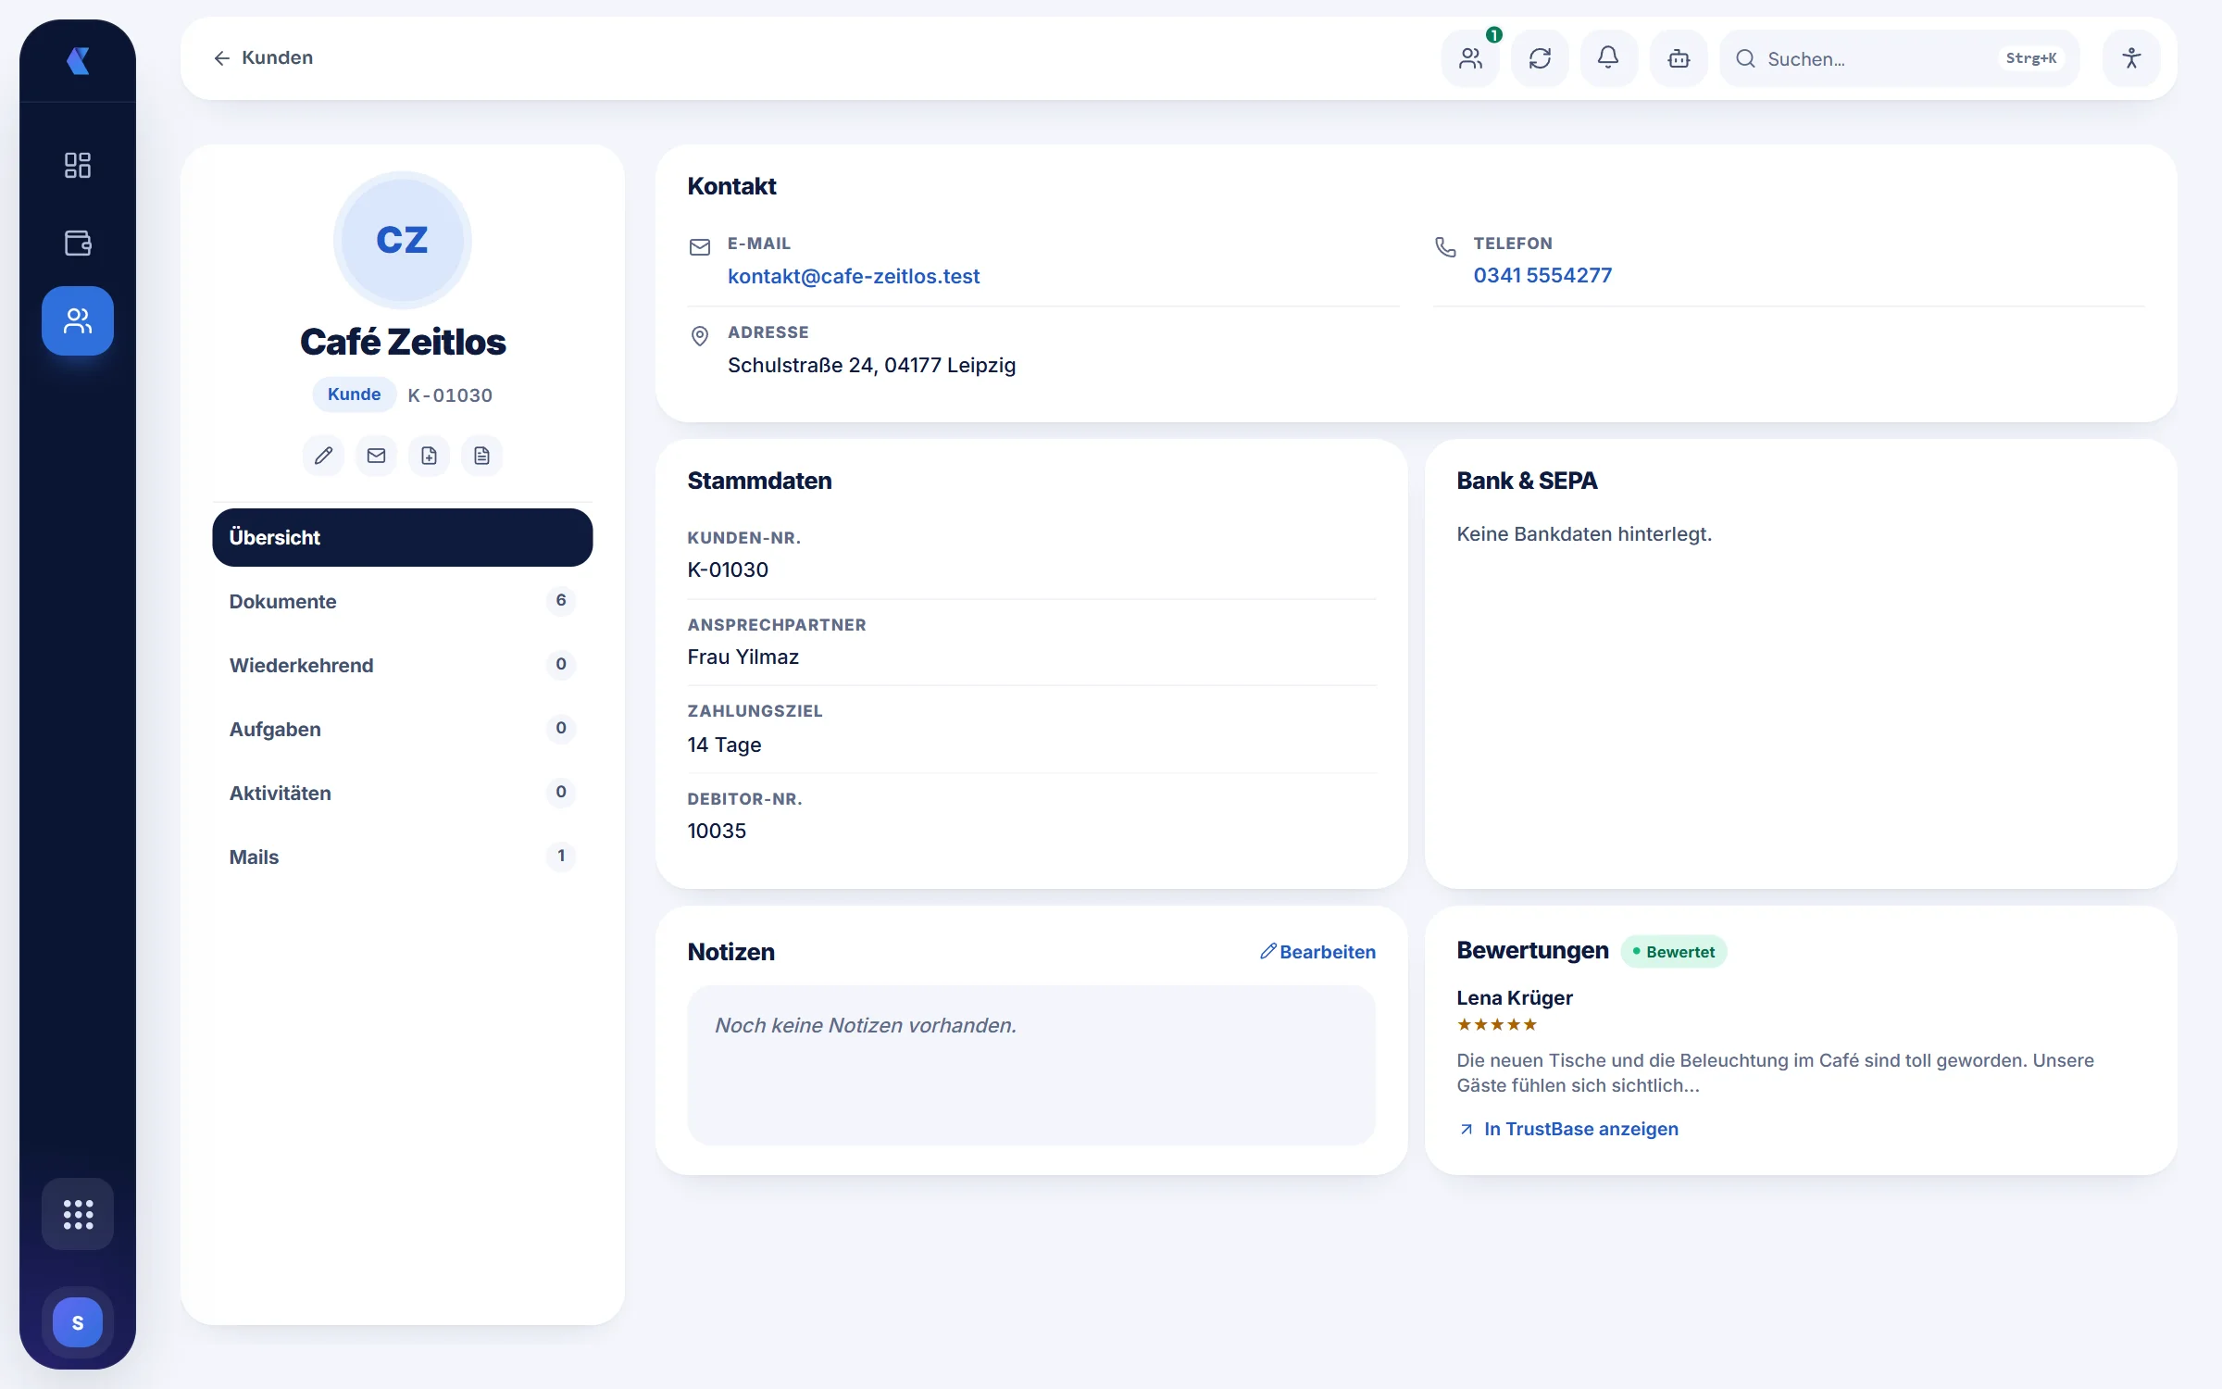Open the users icon with green badge
The height and width of the screenshot is (1389, 2222).
pos(1470,58)
